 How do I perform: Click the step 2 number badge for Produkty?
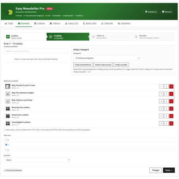coord(51,37)
